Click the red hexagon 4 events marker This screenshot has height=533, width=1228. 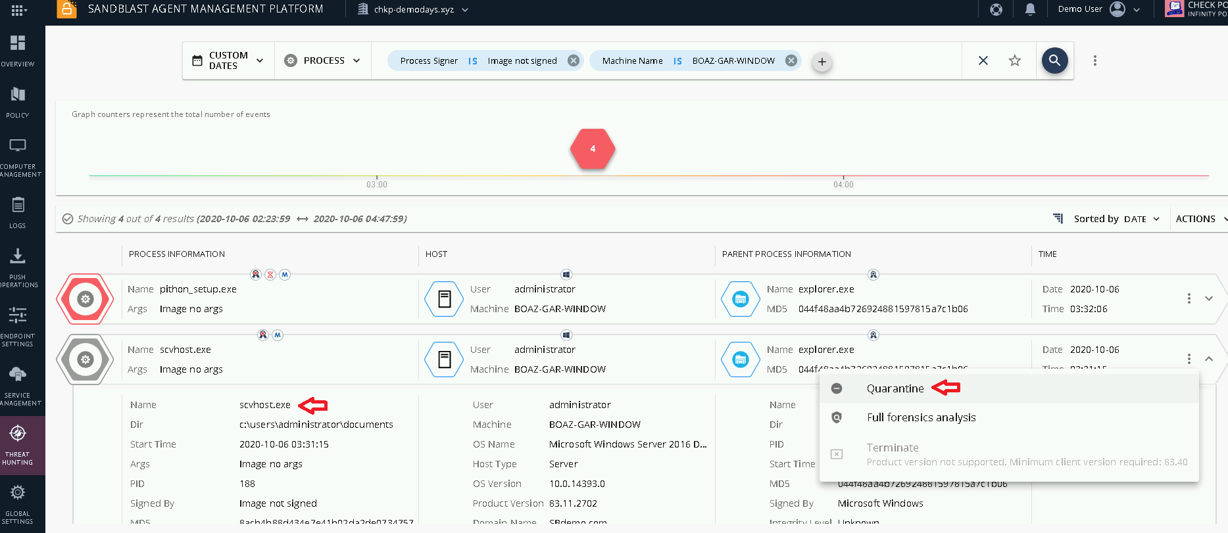(593, 149)
